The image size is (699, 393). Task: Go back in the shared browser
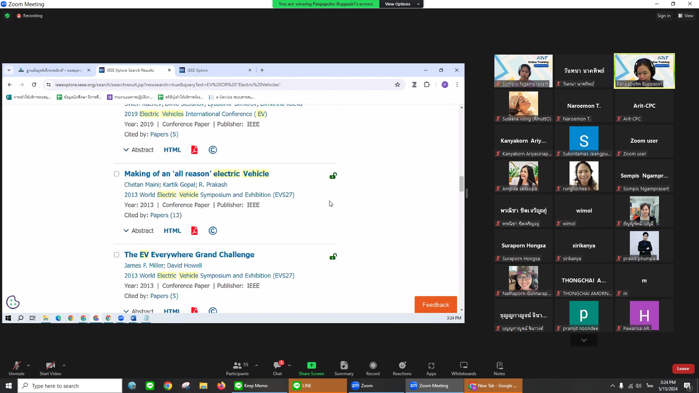(10, 85)
